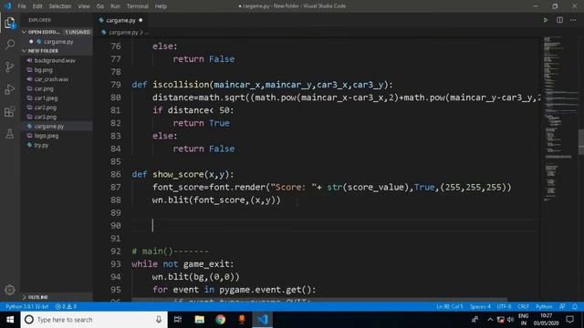Open the Windows Start menu
Viewport: 584px width, 328px height.
pyautogui.click(x=10, y=320)
